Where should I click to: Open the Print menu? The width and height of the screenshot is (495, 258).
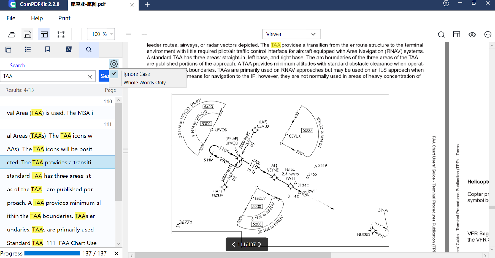tap(64, 18)
